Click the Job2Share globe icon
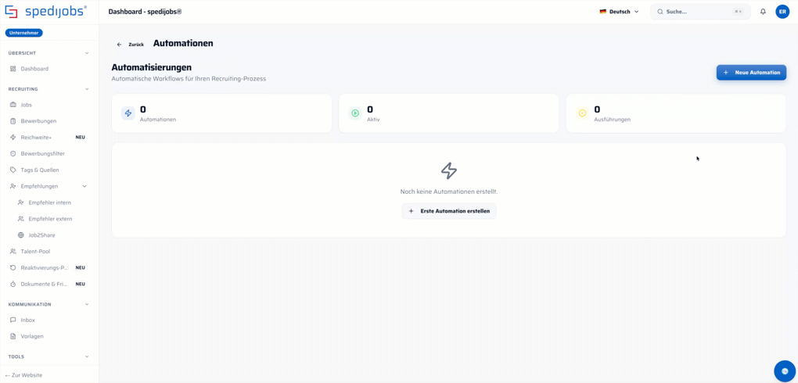The image size is (798, 383). (x=21, y=235)
